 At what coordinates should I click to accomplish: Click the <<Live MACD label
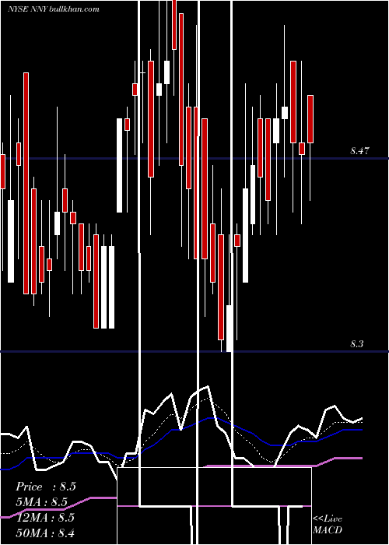click(328, 524)
